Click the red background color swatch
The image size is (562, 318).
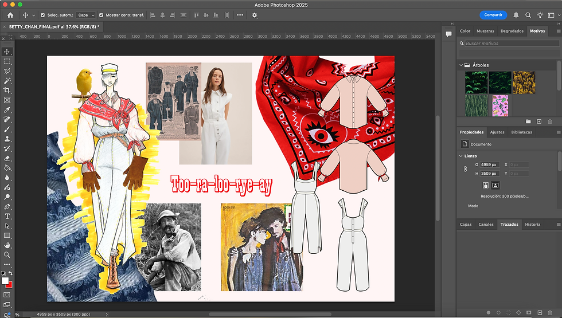tap(10, 285)
